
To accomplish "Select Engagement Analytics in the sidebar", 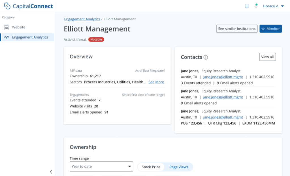I will point(30,37).
